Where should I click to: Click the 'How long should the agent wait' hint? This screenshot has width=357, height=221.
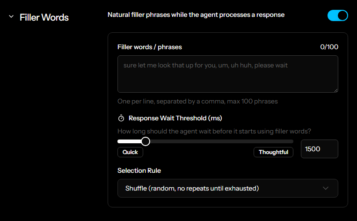(x=214, y=131)
